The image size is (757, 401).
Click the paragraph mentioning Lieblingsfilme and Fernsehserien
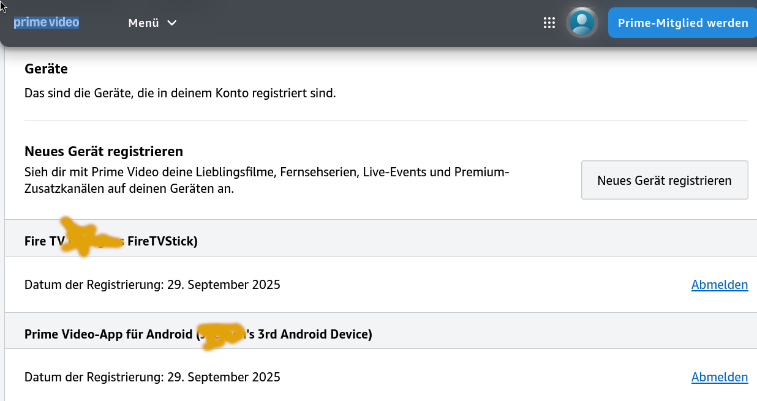tap(266, 181)
